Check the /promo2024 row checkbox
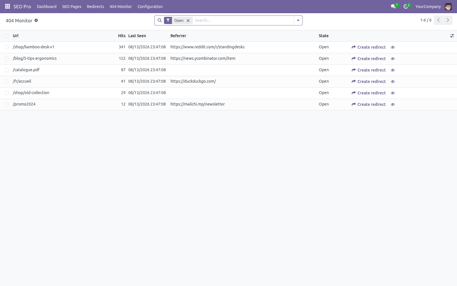This screenshot has width=457, height=286. coord(7,104)
